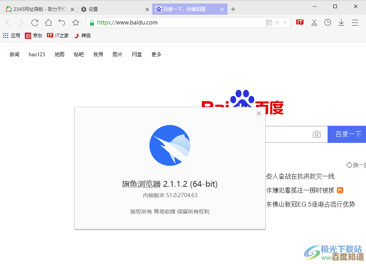Expand the 更多 menu on Baidu
Viewport: 366px width, 264px height.
(x=156, y=54)
